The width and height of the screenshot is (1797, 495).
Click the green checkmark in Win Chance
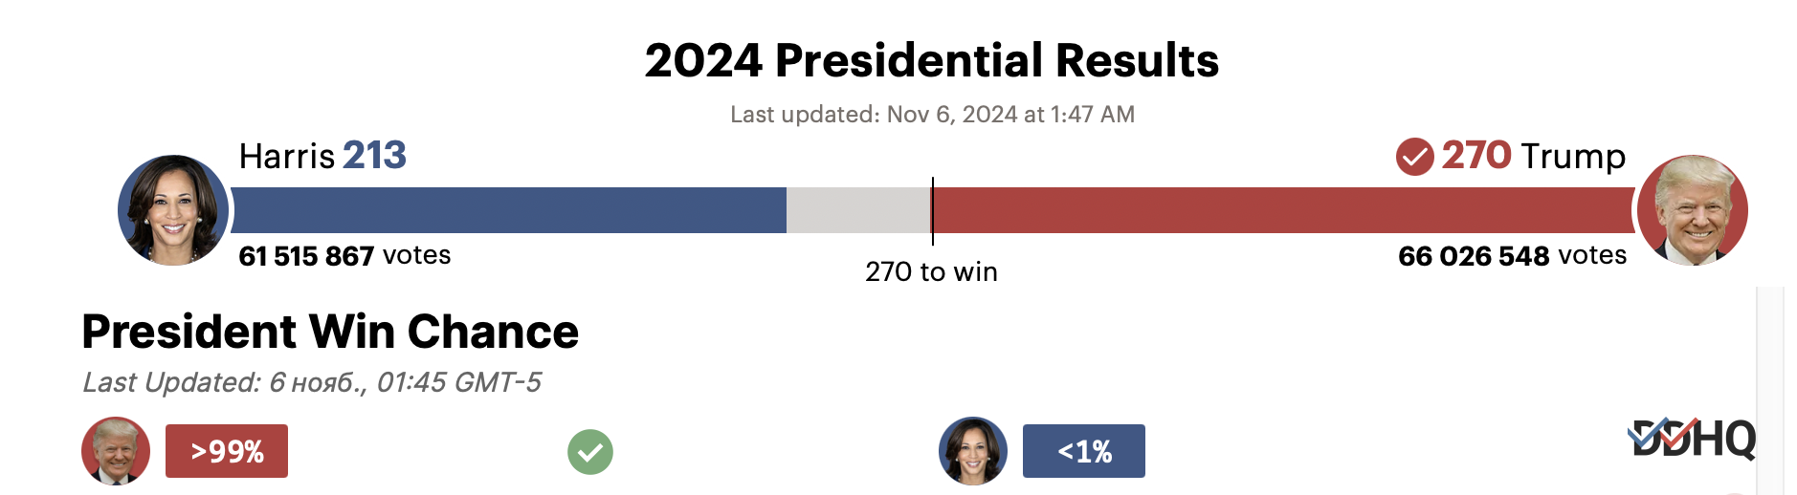tap(590, 452)
